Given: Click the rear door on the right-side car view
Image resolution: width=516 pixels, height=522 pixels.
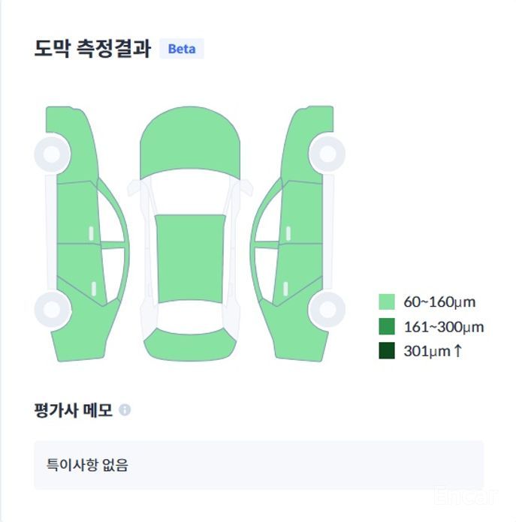Looking at the screenshot, I should [x=300, y=271].
